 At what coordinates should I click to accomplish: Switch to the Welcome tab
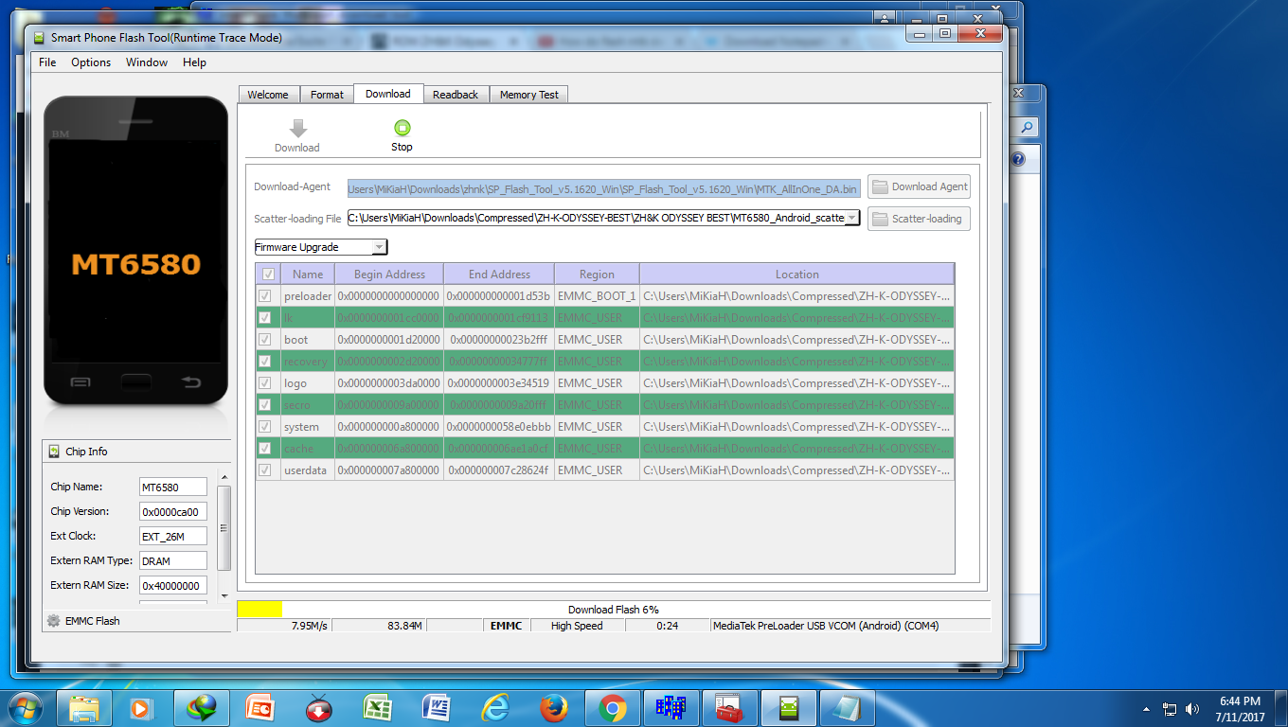268,95
